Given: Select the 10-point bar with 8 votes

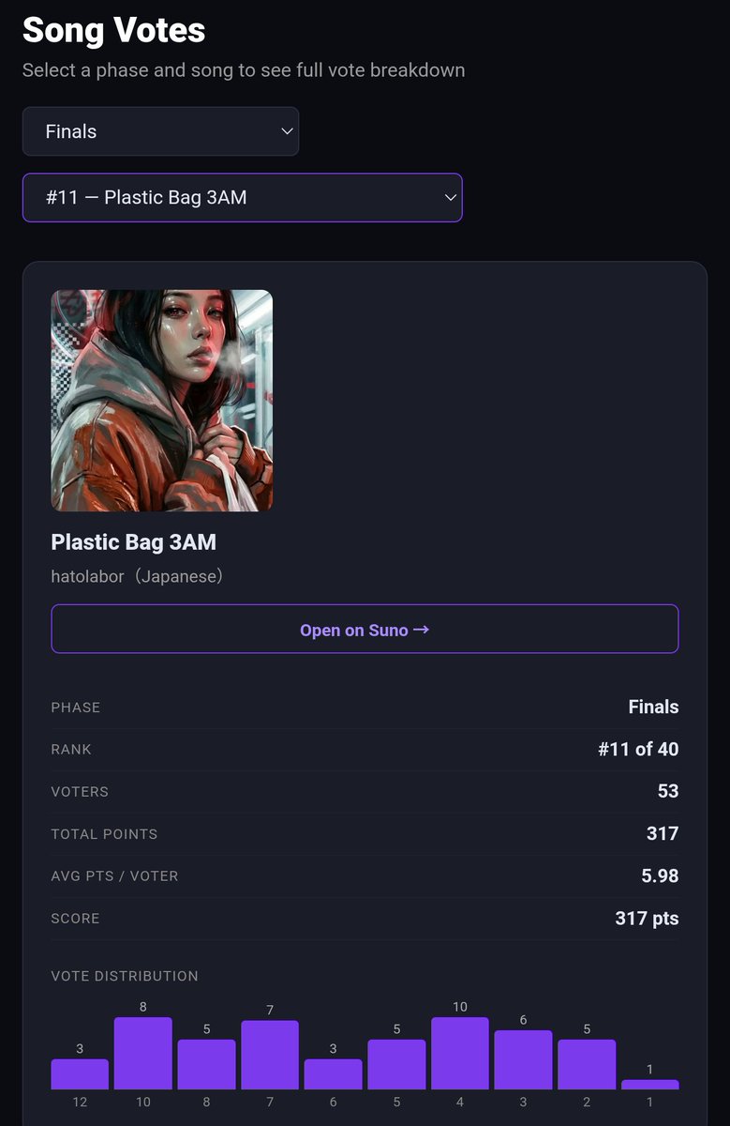Looking at the screenshot, I should pos(143,1053).
